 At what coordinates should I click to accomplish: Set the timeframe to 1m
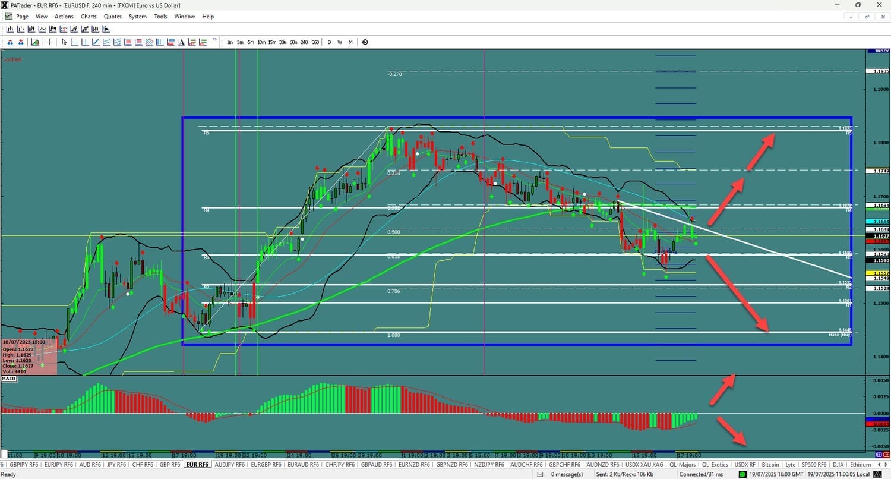click(229, 42)
